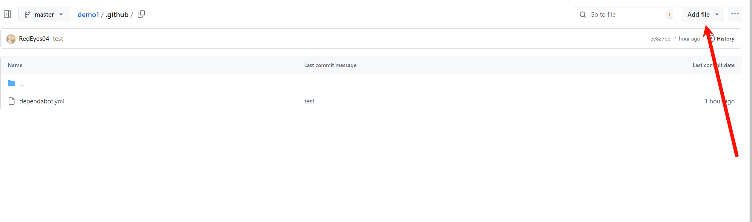
Task: Click the dependabot.yml file icon
Action: coord(12,101)
